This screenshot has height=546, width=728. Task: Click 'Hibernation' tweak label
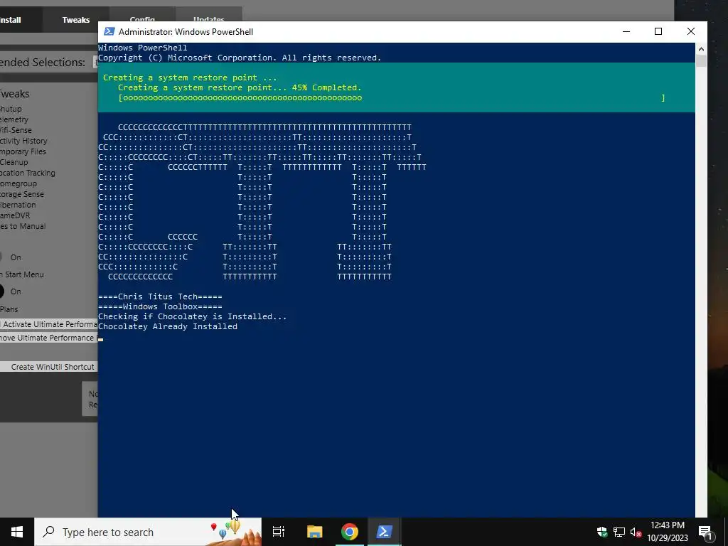pyautogui.click(x=18, y=205)
